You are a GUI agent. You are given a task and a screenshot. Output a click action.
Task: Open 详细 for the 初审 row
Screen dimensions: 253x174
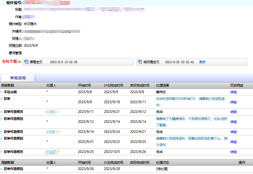(x=233, y=102)
